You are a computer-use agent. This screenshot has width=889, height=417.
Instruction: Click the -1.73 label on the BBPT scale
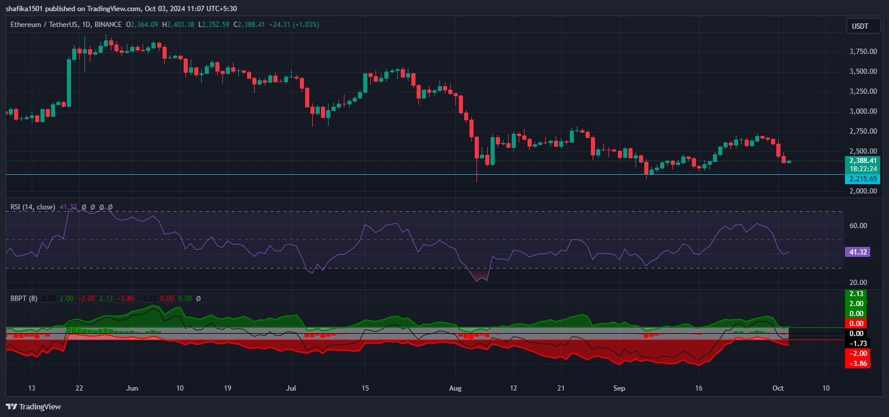point(857,344)
